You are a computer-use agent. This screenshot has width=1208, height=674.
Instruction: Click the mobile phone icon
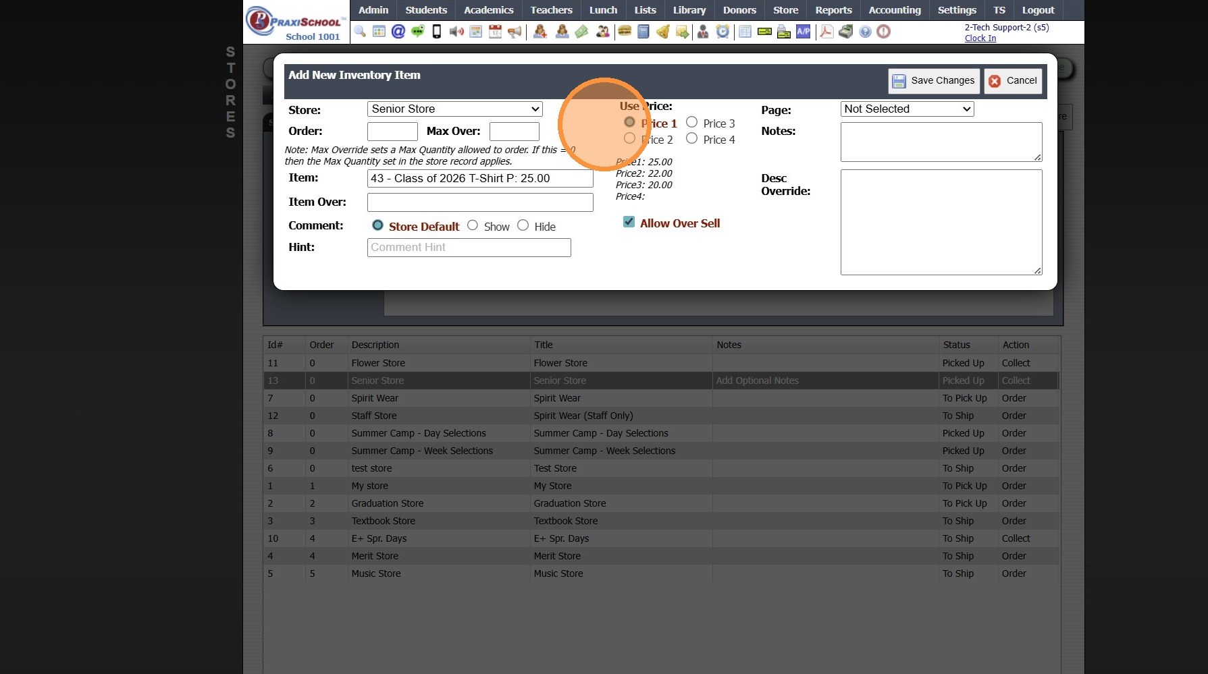[437, 32]
